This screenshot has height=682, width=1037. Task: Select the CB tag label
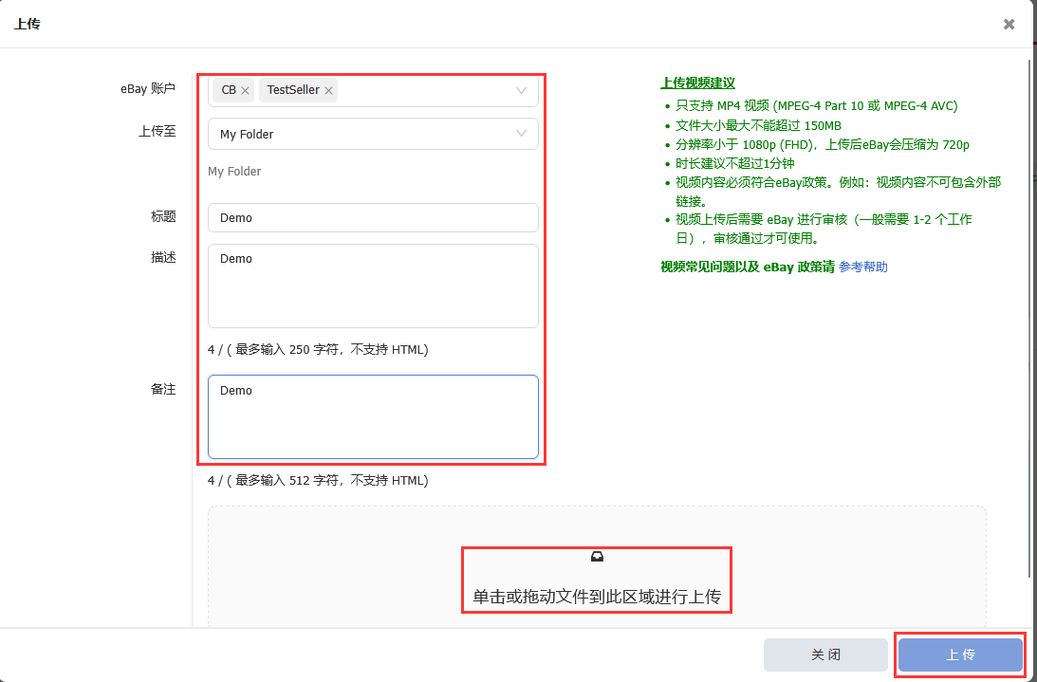tap(228, 91)
